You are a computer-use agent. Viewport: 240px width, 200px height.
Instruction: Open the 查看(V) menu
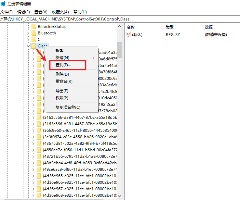click(41, 12)
